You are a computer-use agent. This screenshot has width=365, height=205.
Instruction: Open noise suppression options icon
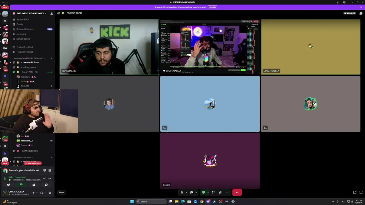(44, 179)
